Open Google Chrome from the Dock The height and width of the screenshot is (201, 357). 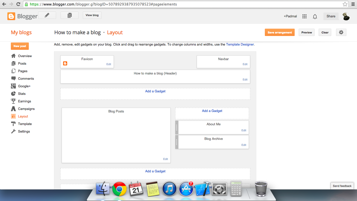pos(119,189)
